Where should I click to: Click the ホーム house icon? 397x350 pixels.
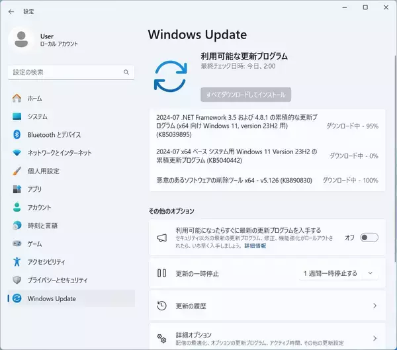[x=17, y=99]
